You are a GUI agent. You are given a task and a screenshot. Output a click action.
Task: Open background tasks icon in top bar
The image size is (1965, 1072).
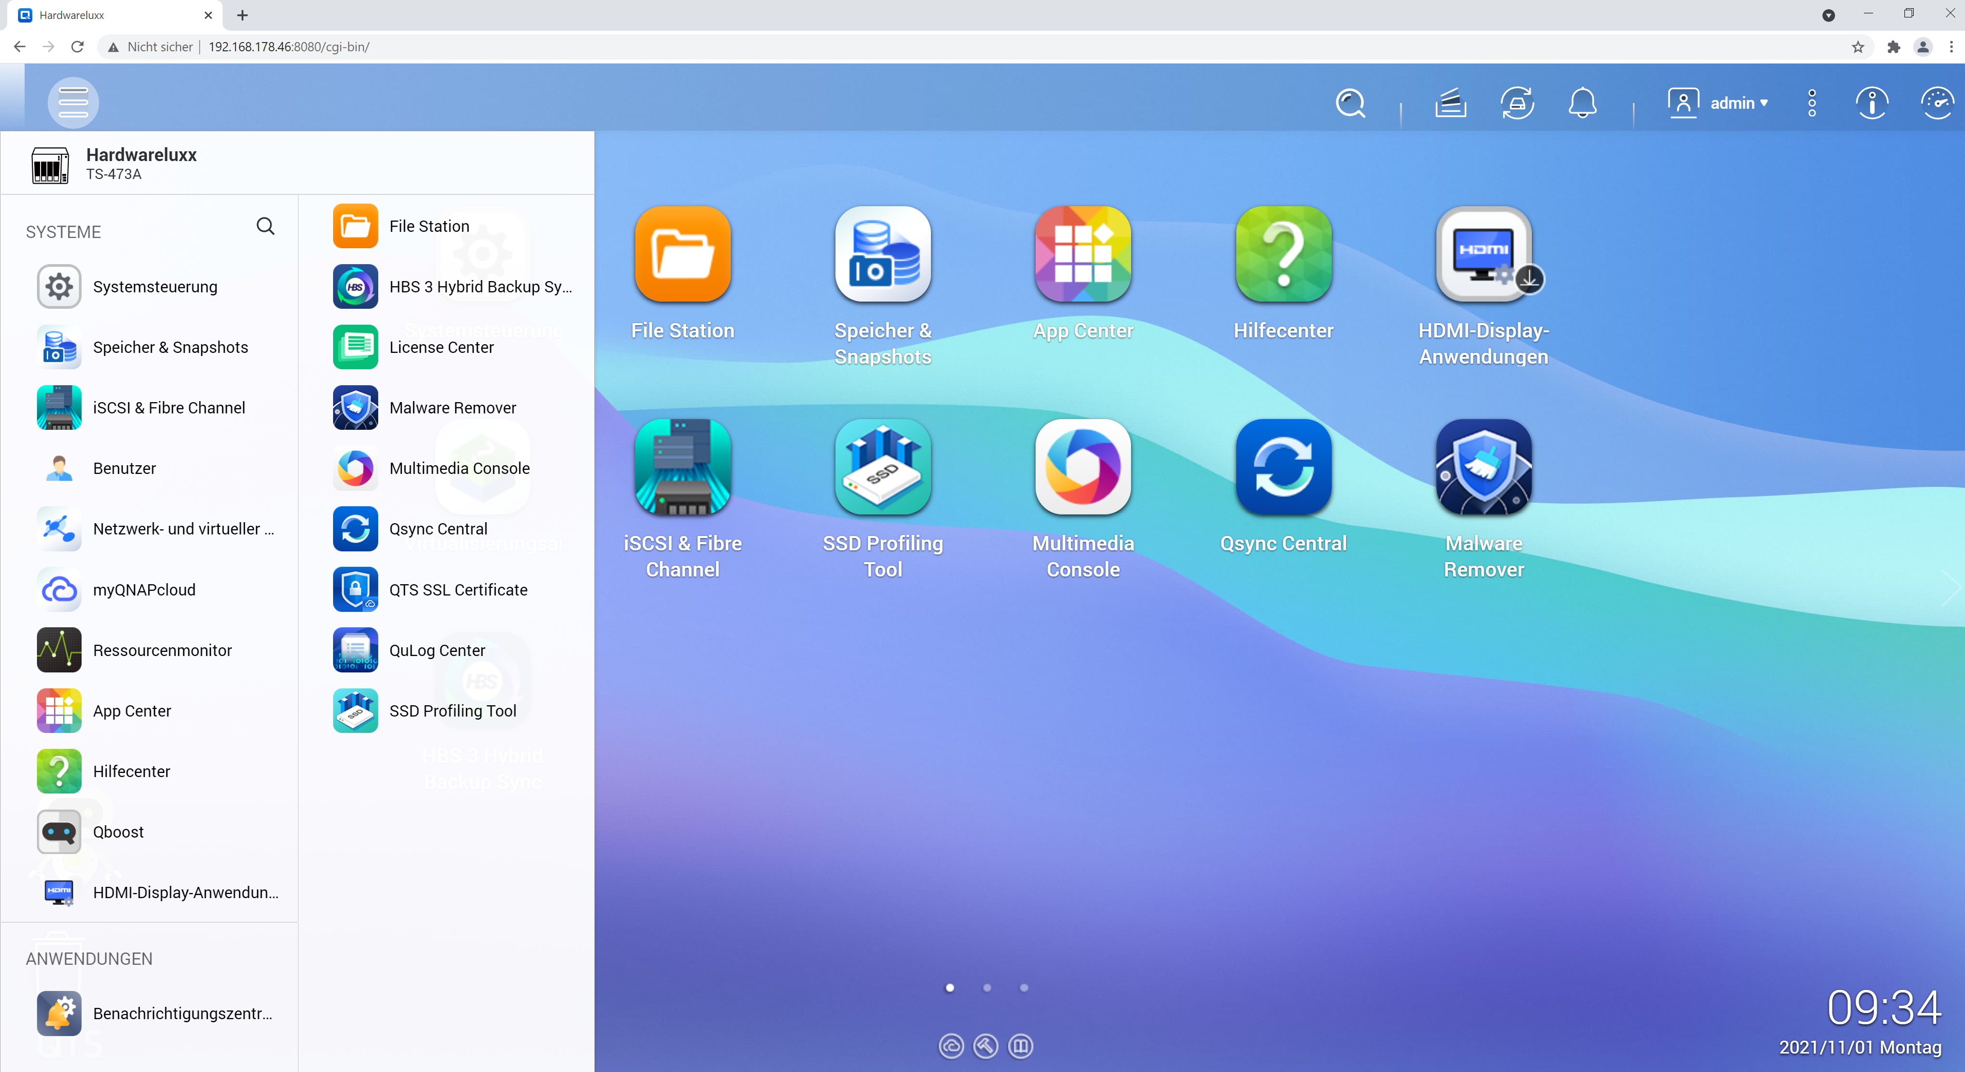(1450, 103)
